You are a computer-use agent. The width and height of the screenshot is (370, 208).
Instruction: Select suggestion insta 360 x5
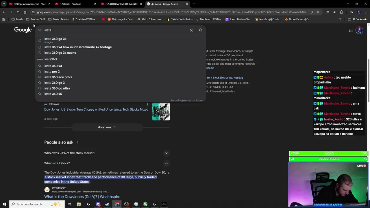[121, 94]
